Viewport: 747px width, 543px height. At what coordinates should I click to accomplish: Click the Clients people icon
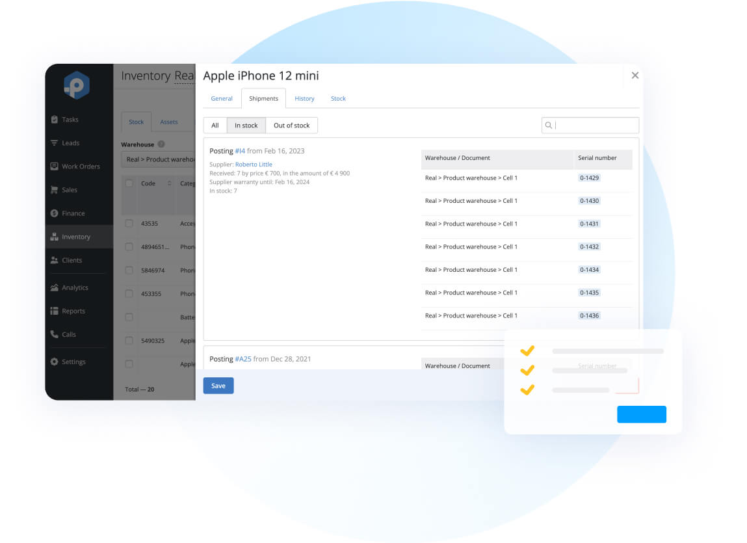click(x=55, y=260)
